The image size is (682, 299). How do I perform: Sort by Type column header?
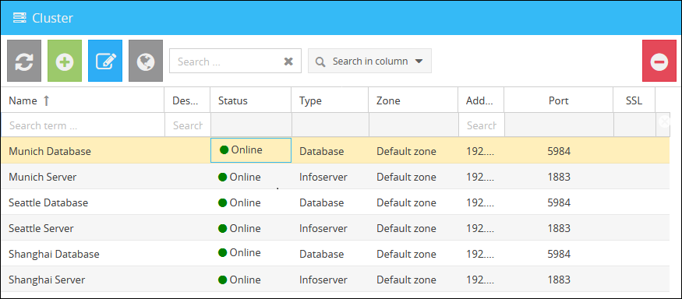click(x=330, y=100)
